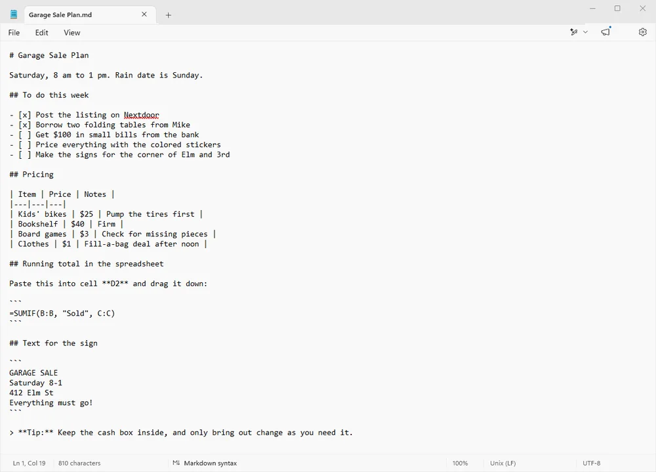Click the Notepad app icon in title bar

tap(14, 14)
